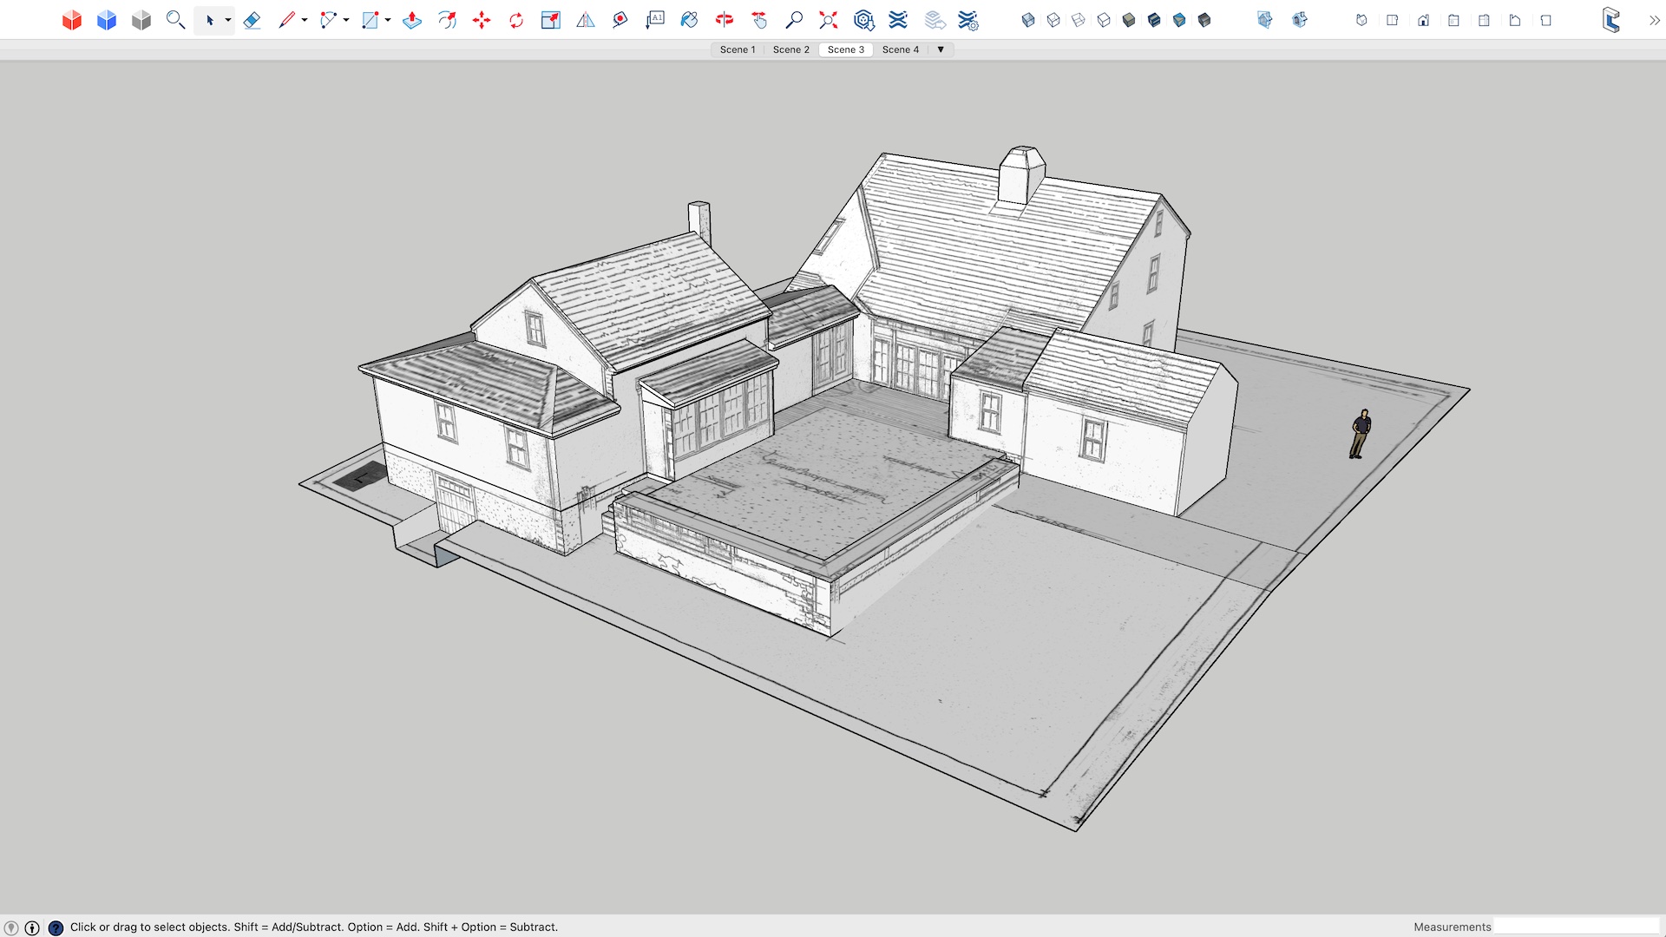Select the Paint Bucket tool
This screenshot has width=1666, height=937.
(690, 20)
